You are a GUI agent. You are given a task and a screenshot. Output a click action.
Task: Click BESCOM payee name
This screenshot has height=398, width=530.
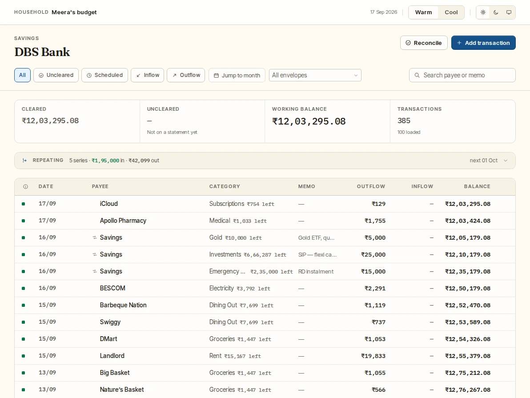pos(112,288)
